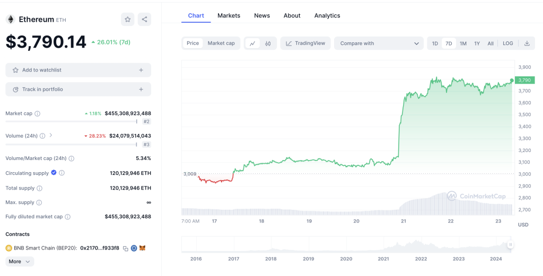This screenshot has height=276, width=543.
Task: Open the Markets tab
Action: point(229,15)
